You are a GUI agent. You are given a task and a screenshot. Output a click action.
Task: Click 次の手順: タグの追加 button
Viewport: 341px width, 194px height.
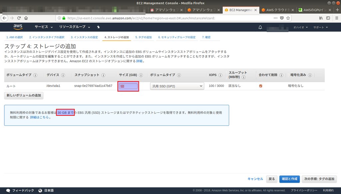click(x=319, y=179)
